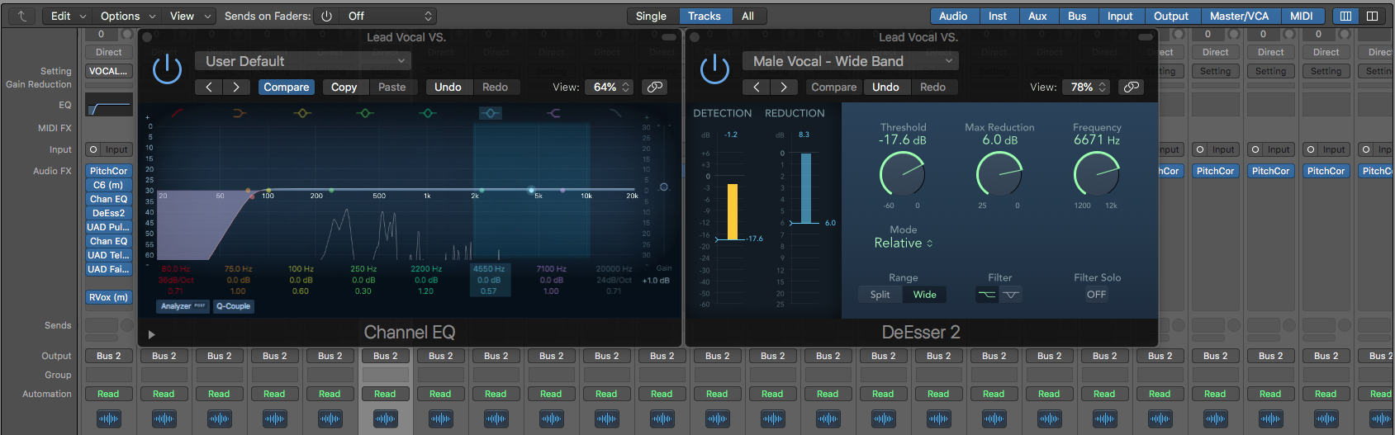
Task: Switch to All mixer view
Action: (748, 16)
